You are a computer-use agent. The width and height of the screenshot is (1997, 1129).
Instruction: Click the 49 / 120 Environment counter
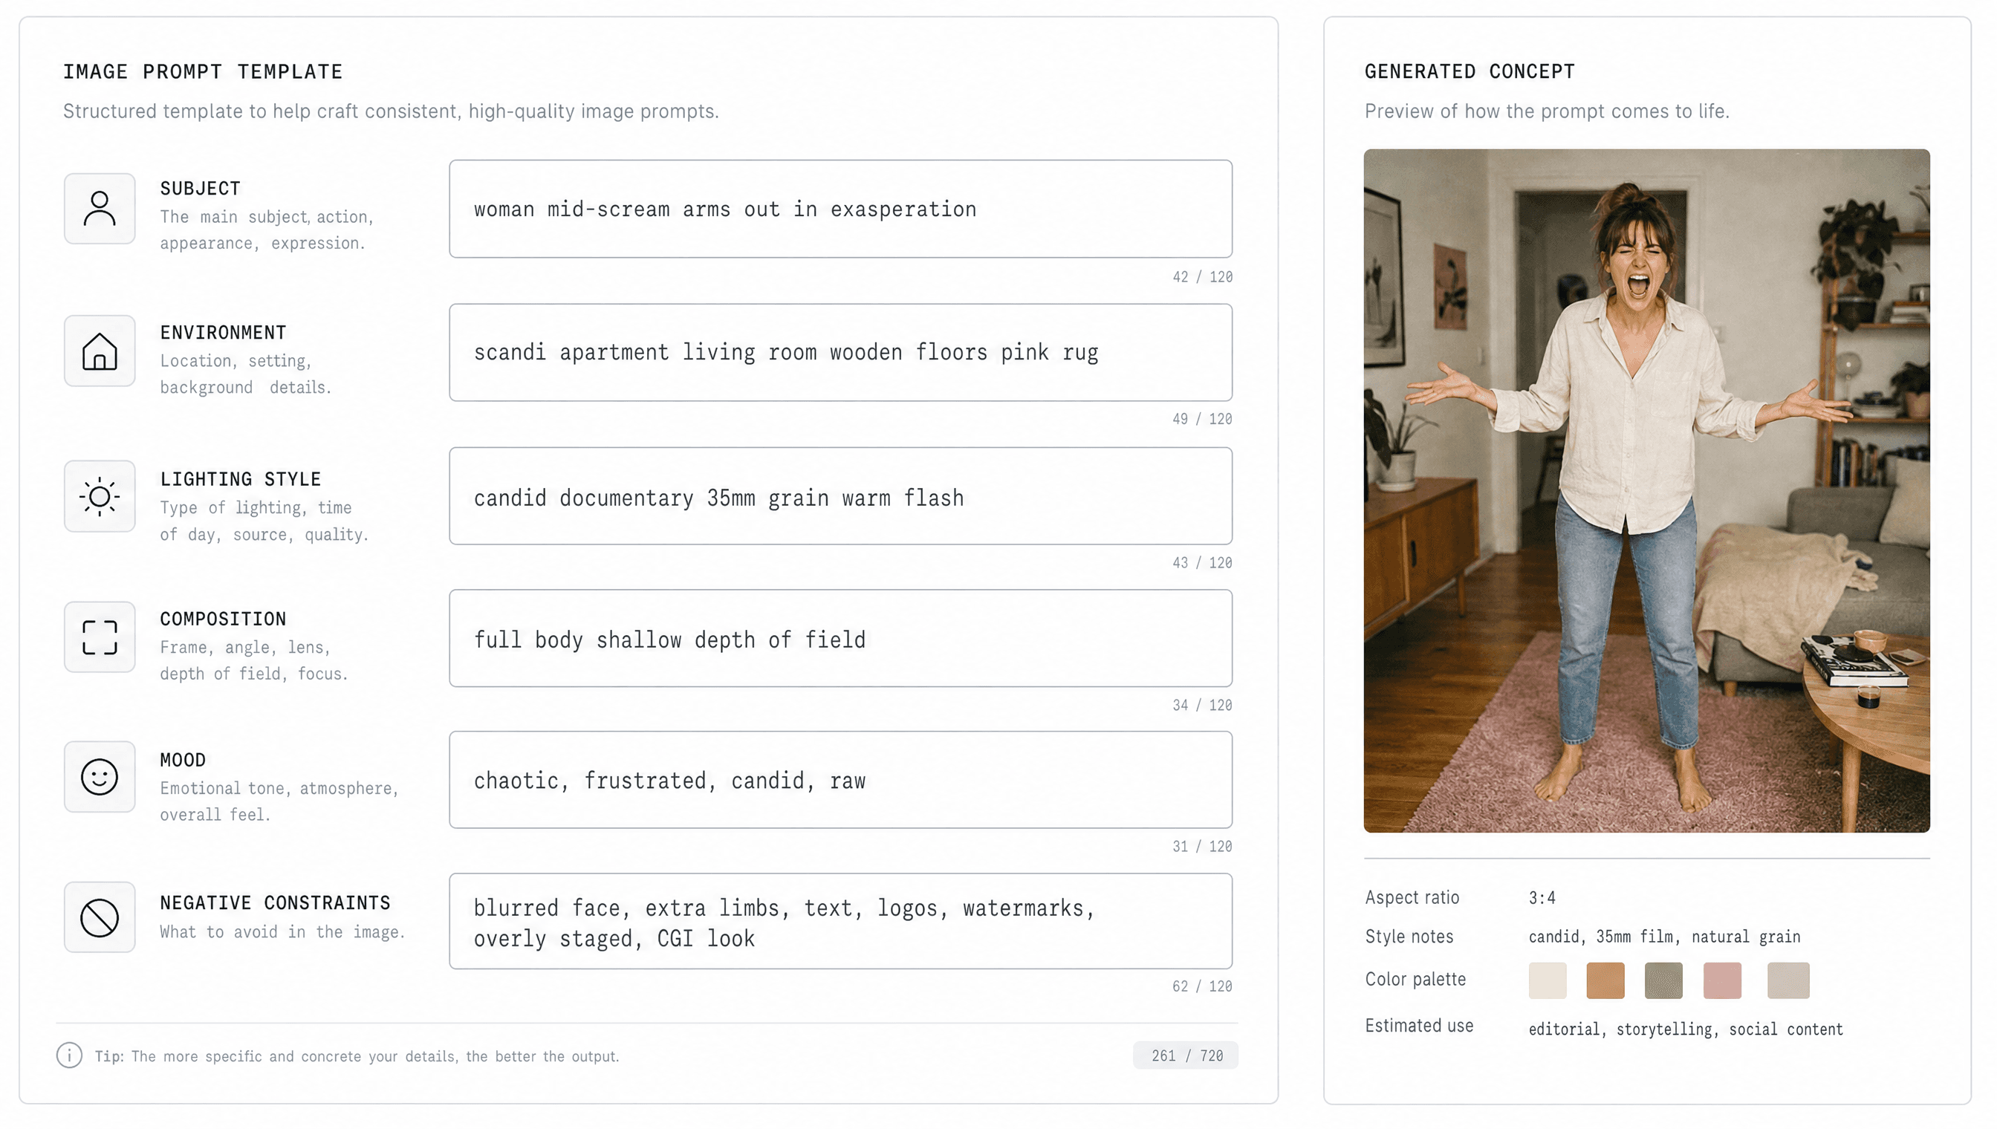click(x=1202, y=419)
